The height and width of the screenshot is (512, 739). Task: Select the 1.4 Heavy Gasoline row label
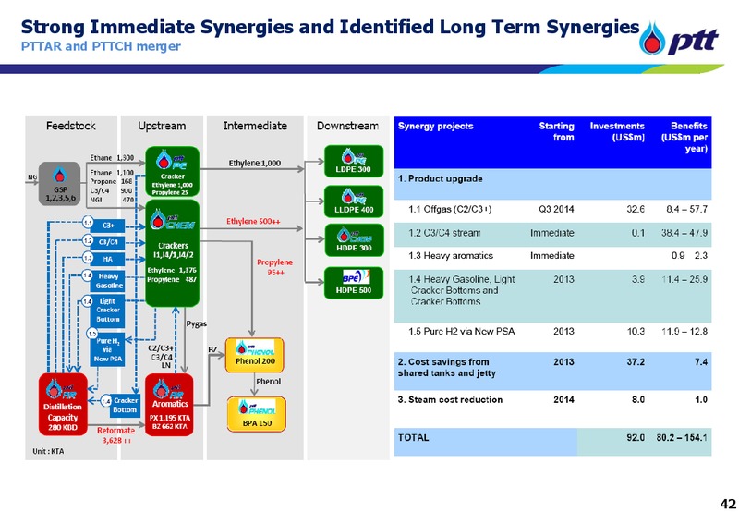(x=461, y=290)
